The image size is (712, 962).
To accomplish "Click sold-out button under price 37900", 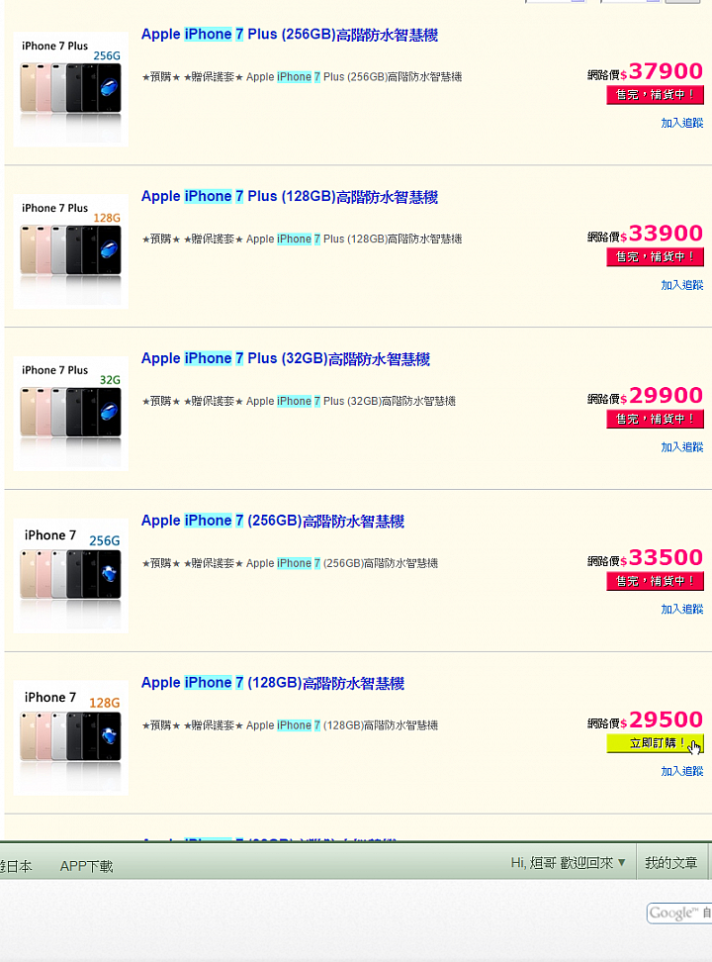I will coord(655,95).
